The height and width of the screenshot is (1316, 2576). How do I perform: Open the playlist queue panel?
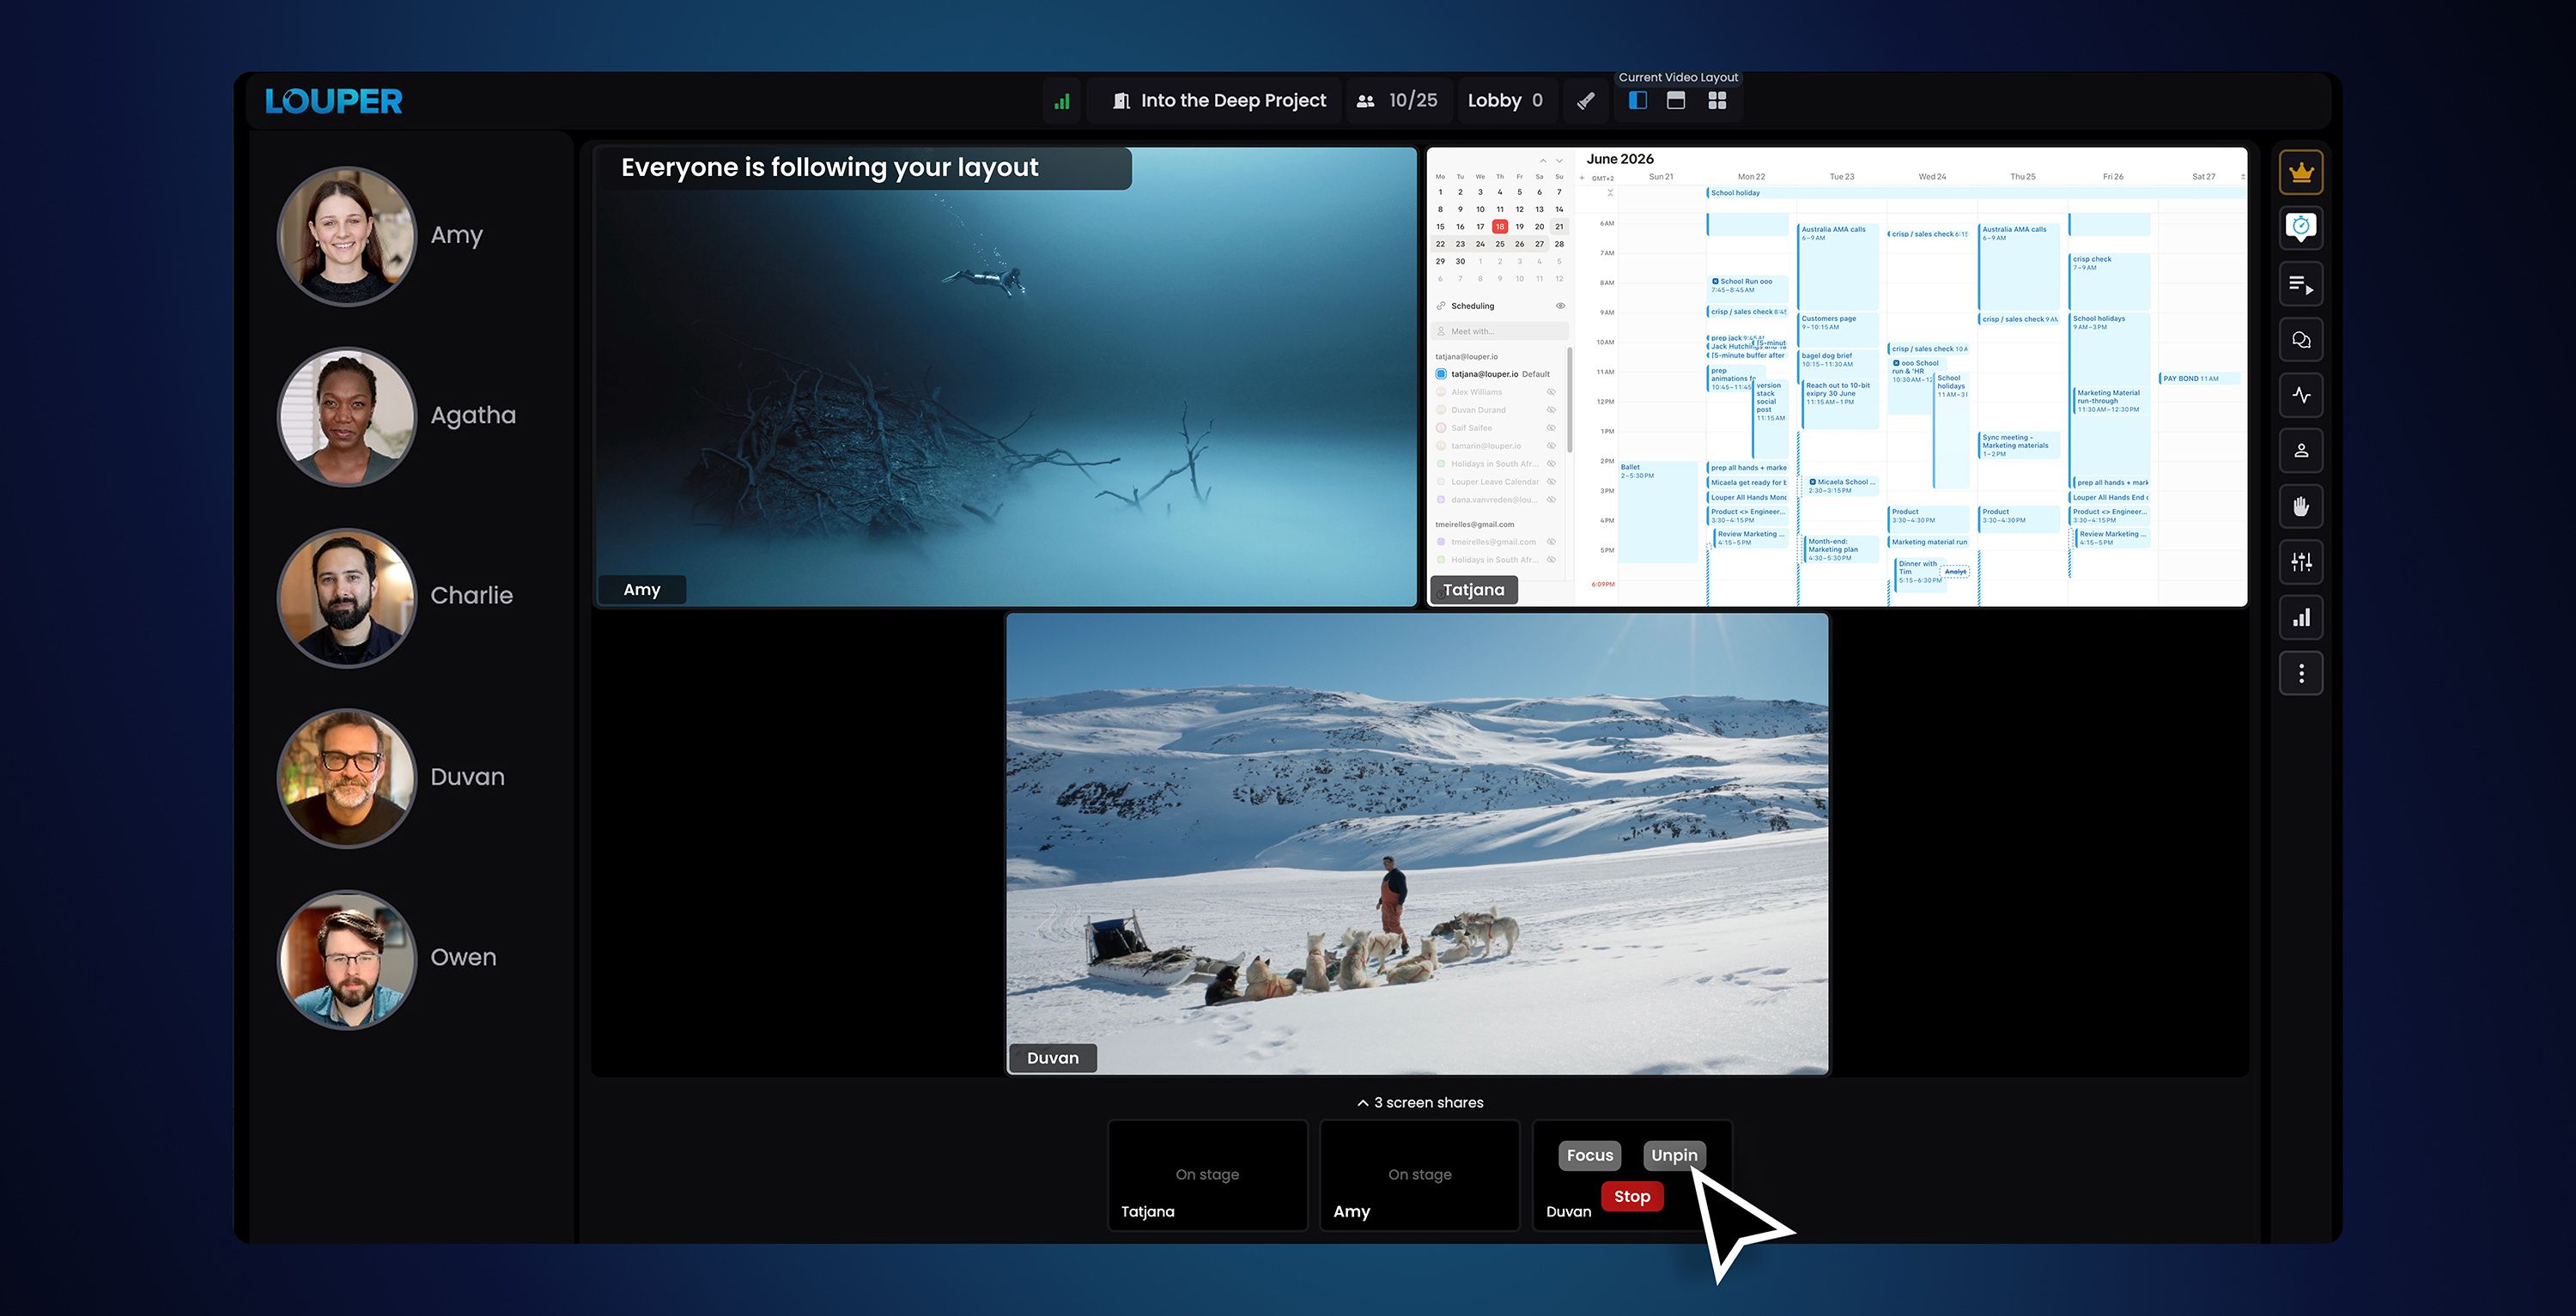[x=2301, y=284]
